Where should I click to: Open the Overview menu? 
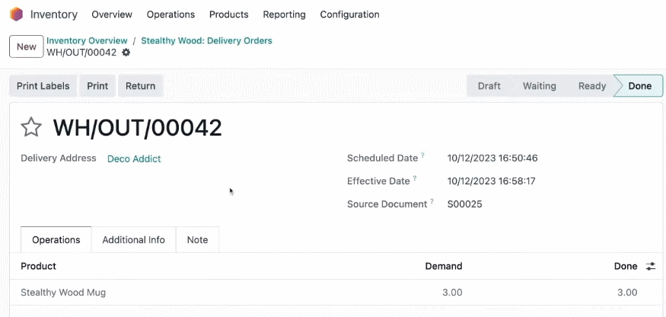coord(112,14)
